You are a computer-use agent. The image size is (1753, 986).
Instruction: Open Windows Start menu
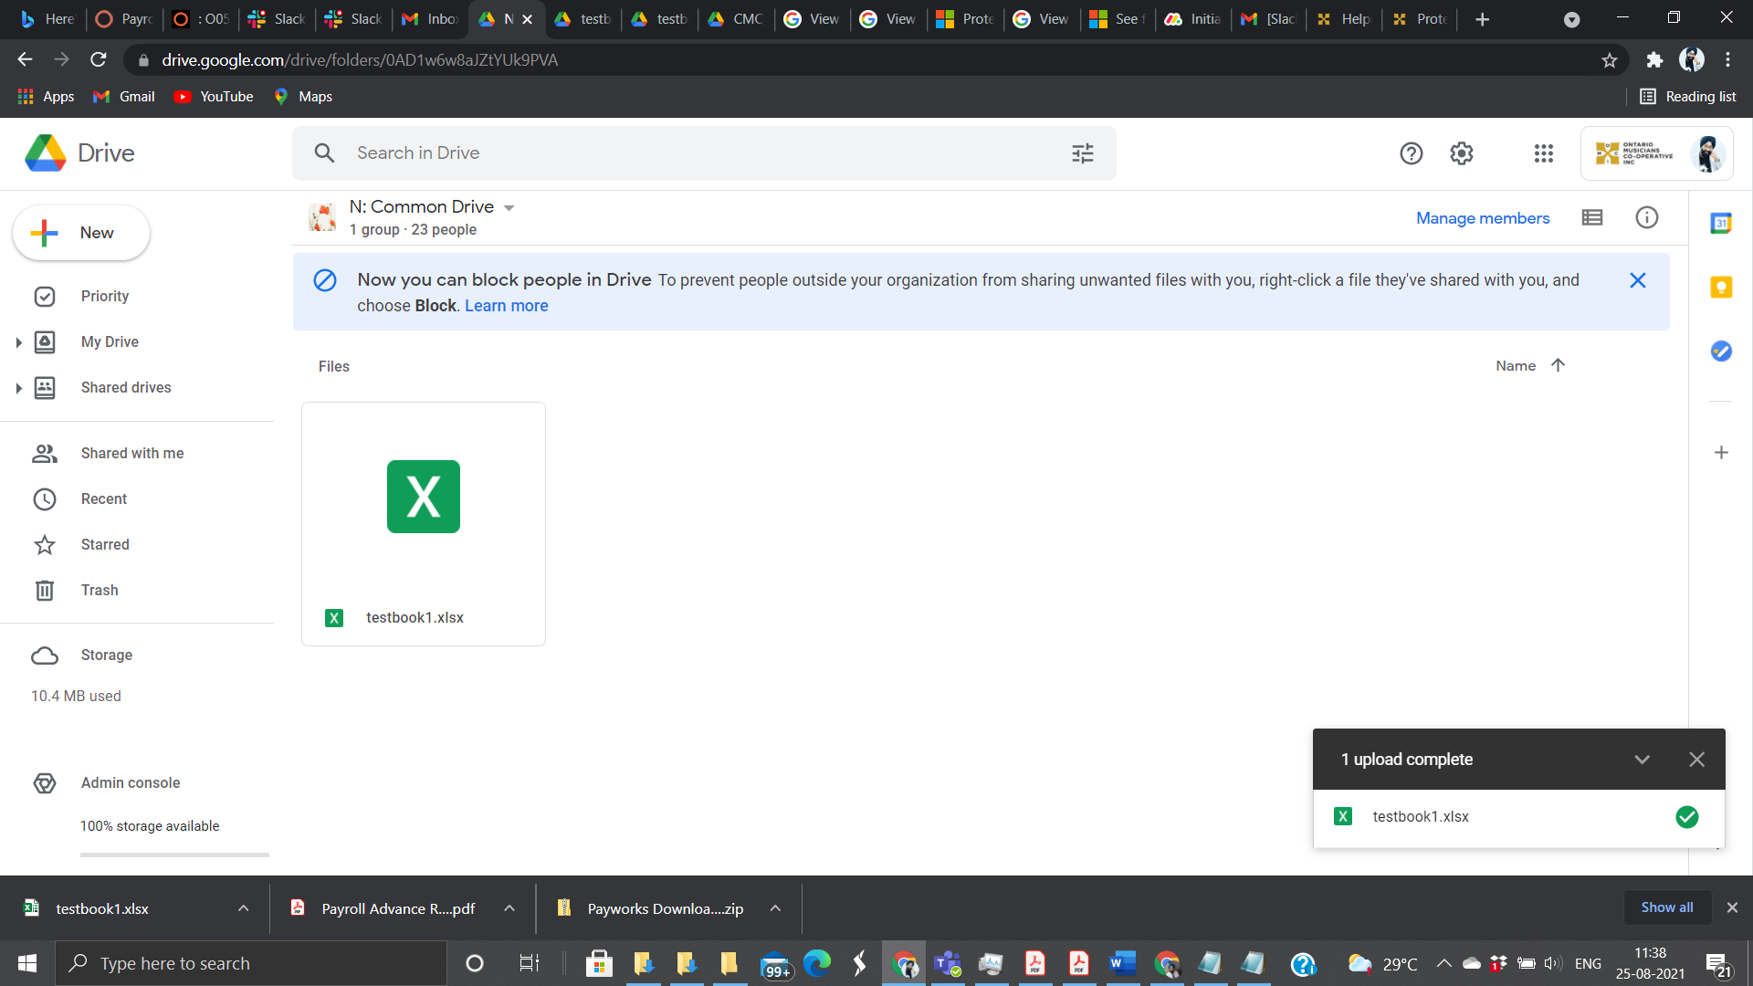(27, 963)
